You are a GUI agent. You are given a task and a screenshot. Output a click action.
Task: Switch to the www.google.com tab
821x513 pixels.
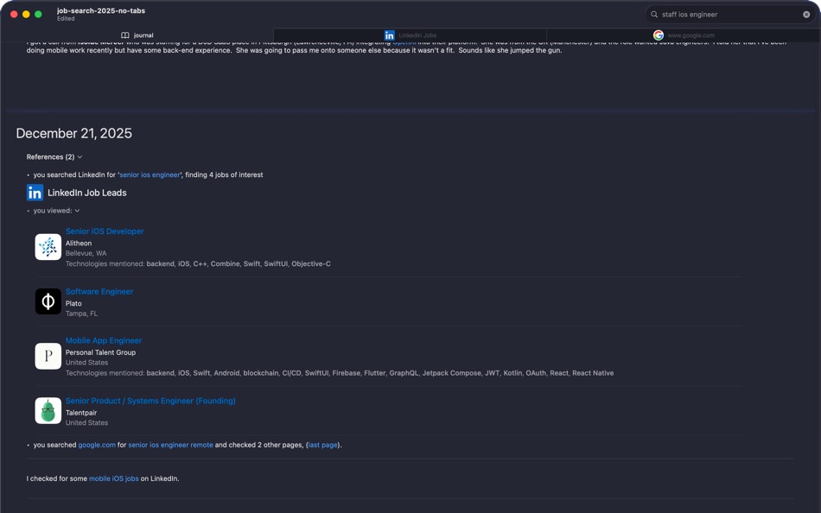(x=684, y=35)
